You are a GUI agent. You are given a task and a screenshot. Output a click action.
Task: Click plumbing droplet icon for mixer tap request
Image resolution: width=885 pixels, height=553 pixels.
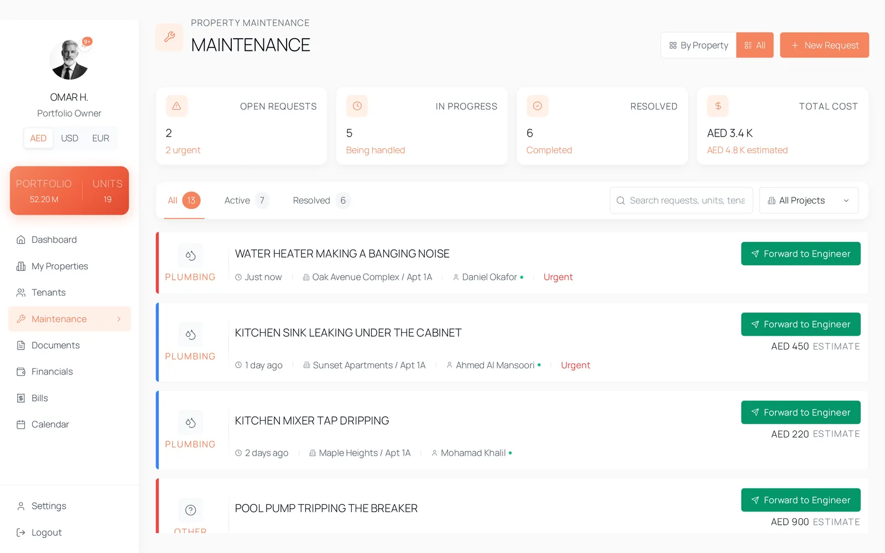click(x=190, y=422)
